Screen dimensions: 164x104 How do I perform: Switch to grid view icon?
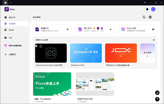point(150,17)
